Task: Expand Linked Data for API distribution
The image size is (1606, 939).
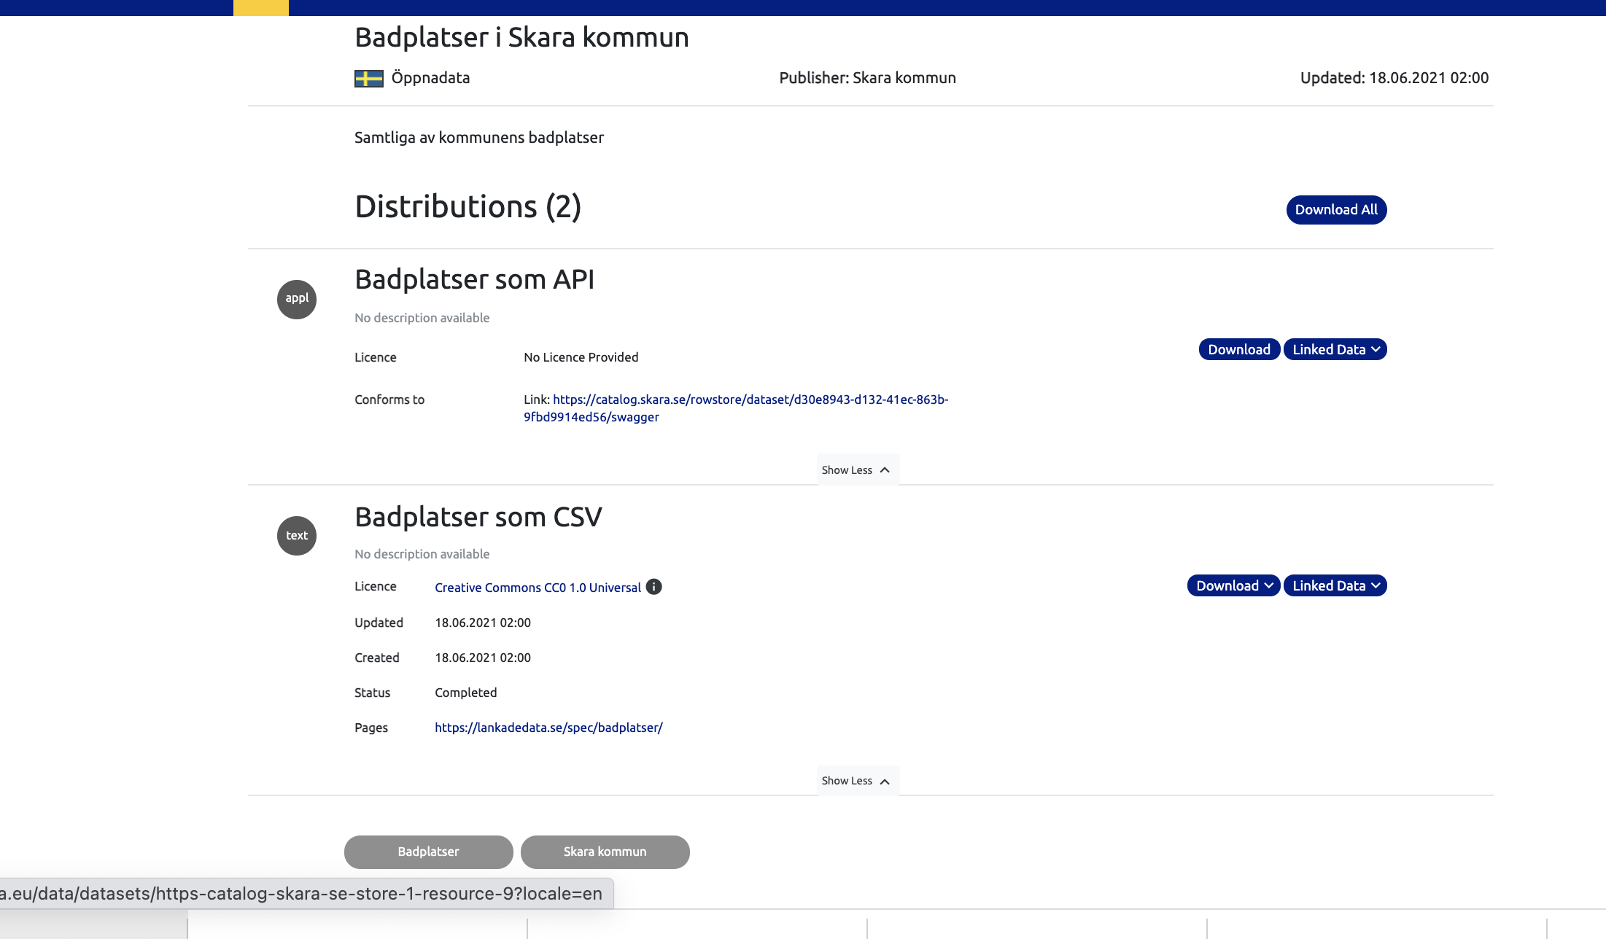Action: click(x=1335, y=350)
